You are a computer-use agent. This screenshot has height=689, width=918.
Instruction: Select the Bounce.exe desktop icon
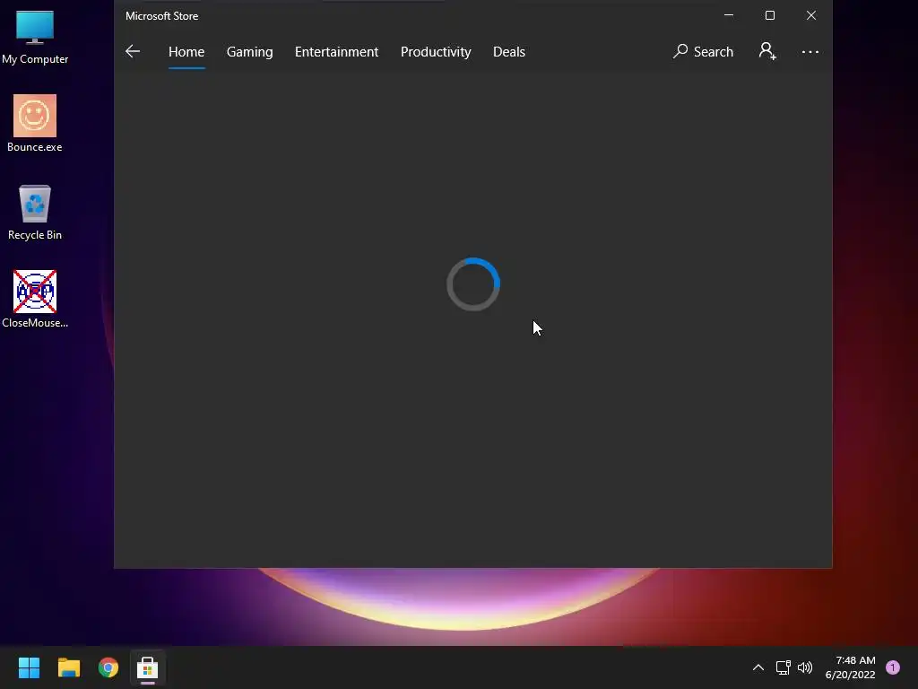coord(35,124)
